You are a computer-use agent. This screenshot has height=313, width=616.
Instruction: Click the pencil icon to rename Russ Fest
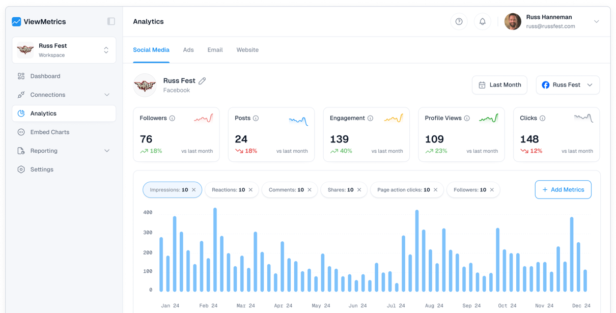[x=202, y=80]
